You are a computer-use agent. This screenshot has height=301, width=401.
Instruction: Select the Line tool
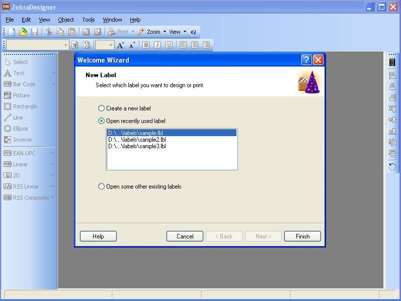click(13, 117)
